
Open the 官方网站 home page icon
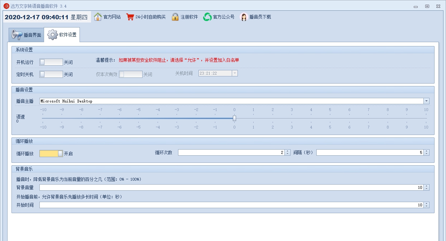(97, 16)
